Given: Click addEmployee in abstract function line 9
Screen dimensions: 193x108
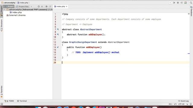Looking at the screenshot, I should pyautogui.click(x=95, y=34).
